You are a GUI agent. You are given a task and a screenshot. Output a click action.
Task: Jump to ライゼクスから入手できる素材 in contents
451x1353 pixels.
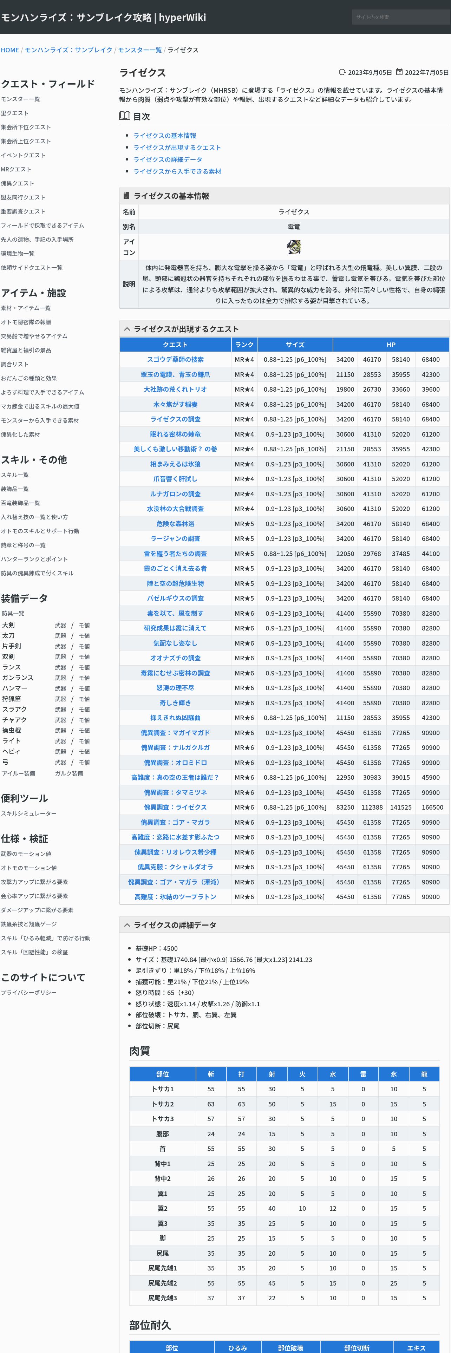coord(177,171)
